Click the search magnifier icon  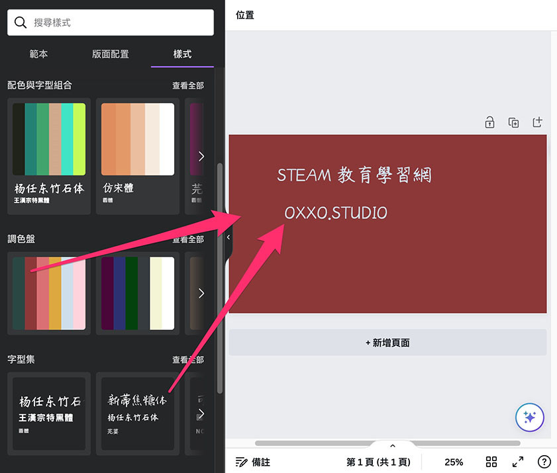point(21,22)
